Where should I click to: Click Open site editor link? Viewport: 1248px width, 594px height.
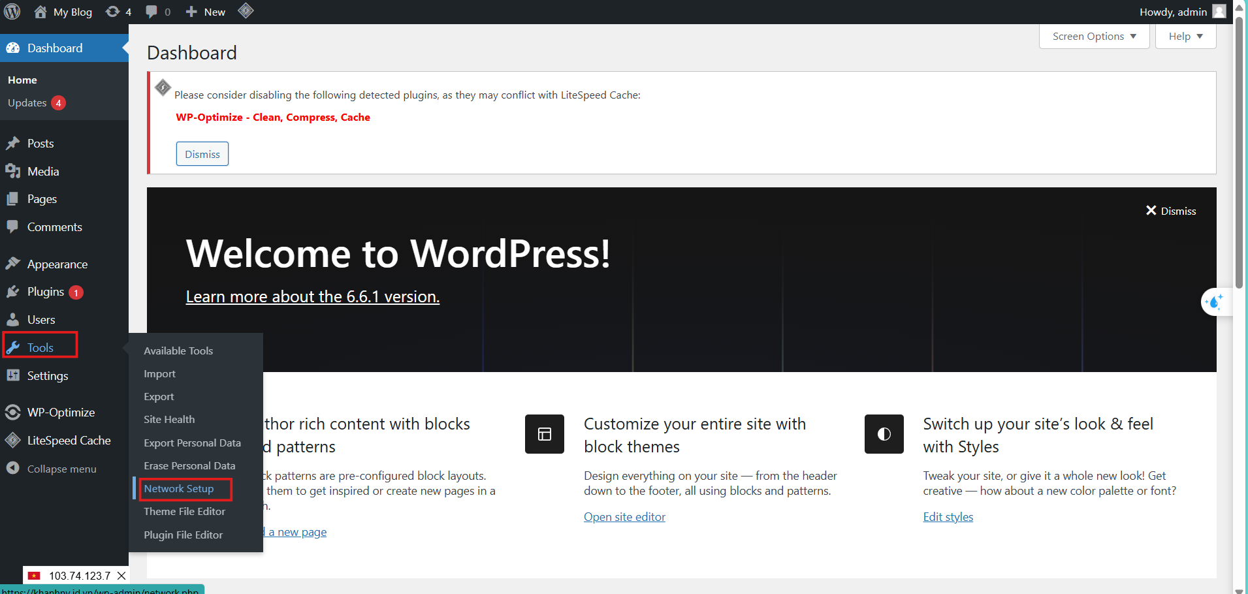(624, 517)
